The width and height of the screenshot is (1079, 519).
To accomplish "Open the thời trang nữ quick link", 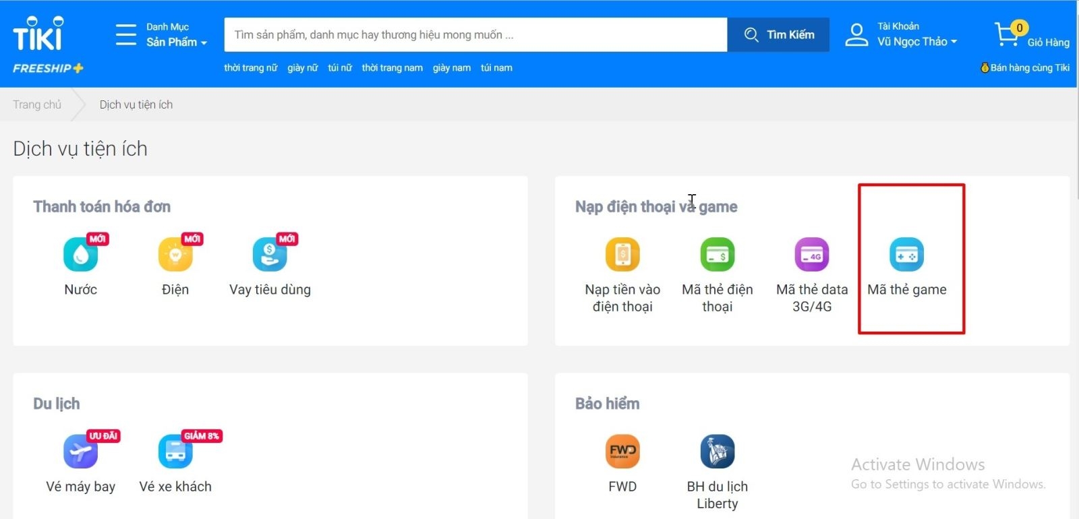I will [x=251, y=67].
